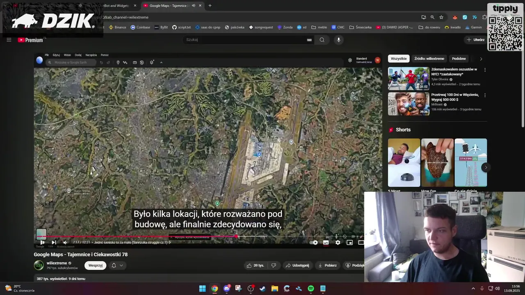Open Windows Start menu button
This screenshot has height=295, width=525.
point(203,288)
